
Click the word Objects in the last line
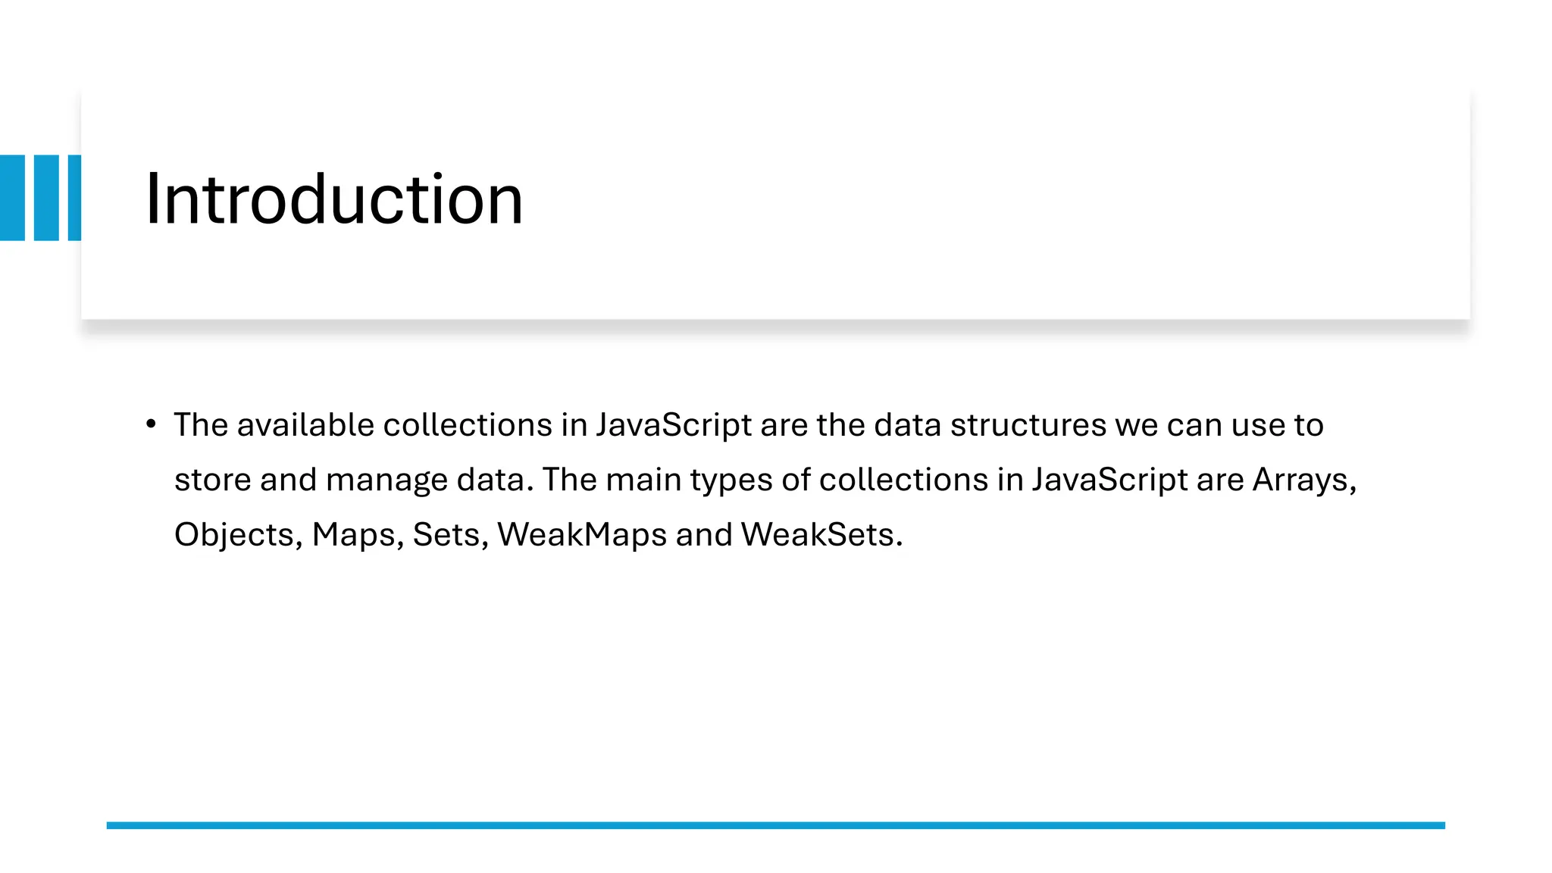(x=234, y=536)
